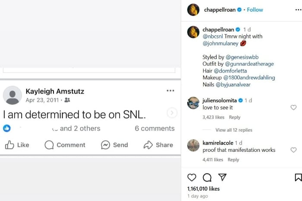Share post via paper plane icon

[x=222, y=177]
